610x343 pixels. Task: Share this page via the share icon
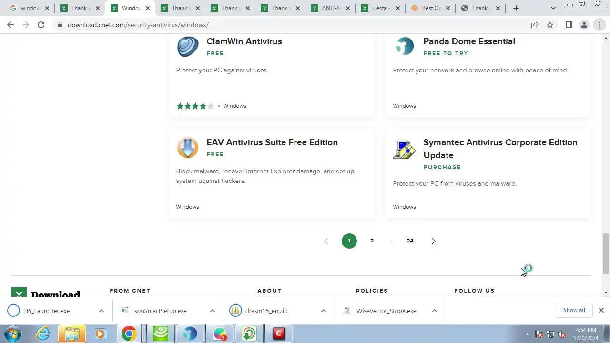(535, 25)
